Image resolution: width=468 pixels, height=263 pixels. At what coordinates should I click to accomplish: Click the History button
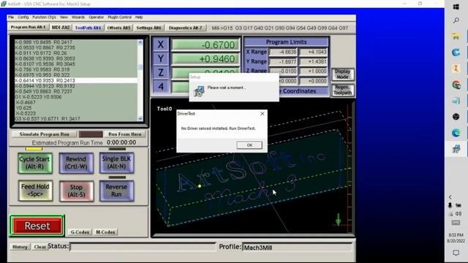pyautogui.click(x=20, y=247)
